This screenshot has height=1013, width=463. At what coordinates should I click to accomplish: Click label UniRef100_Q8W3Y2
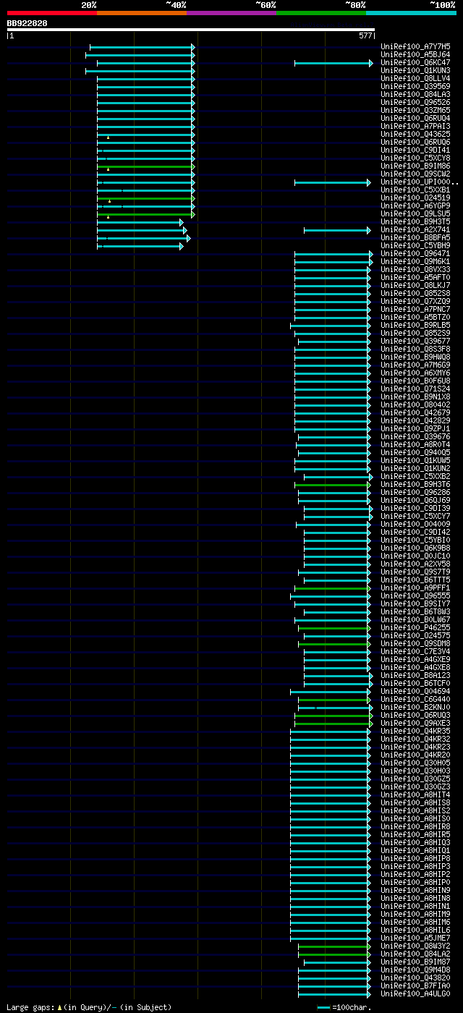(x=415, y=946)
